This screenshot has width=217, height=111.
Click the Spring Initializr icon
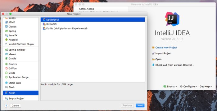7,50
